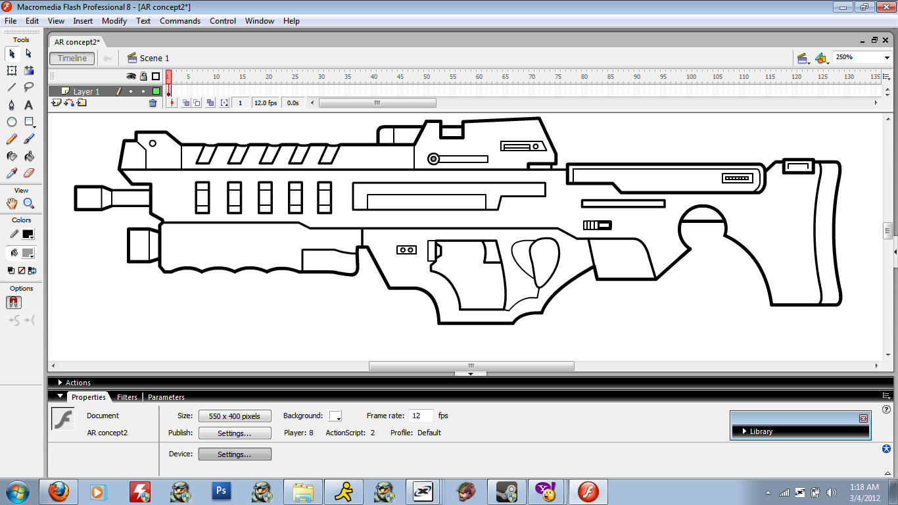Click the Frame rate input field
The image size is (898, 505).
[421, 416]
